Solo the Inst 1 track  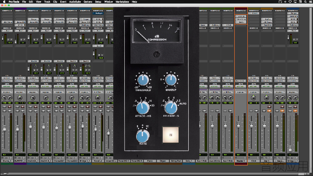click(264, 111)
